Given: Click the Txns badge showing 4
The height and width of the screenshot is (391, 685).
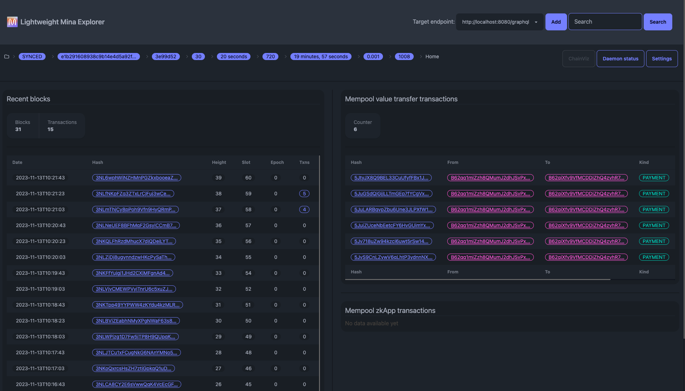Looking at the screenshot, I should (304, 209).
